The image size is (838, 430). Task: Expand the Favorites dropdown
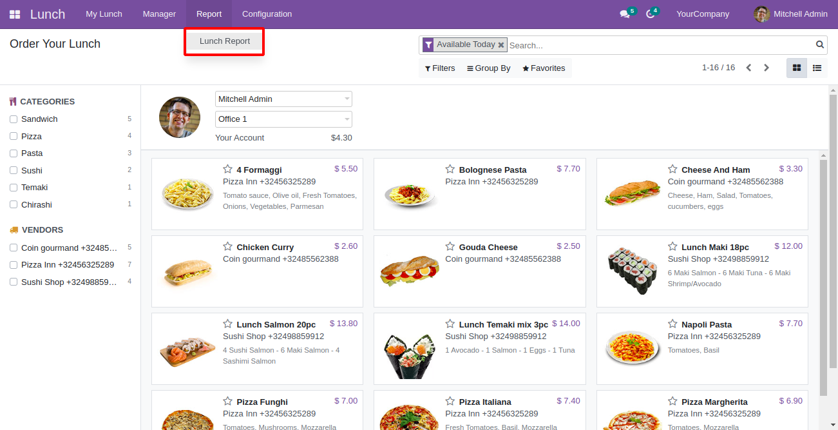tap(544, 68)
